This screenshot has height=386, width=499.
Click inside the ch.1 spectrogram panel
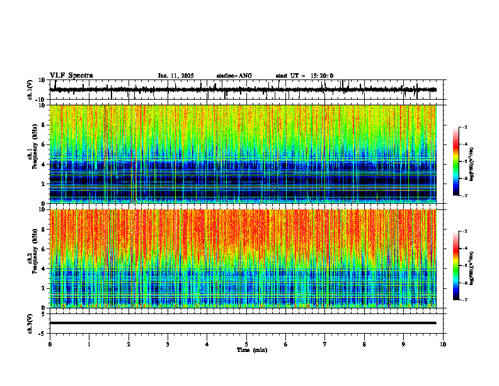[x=243, y=154]
